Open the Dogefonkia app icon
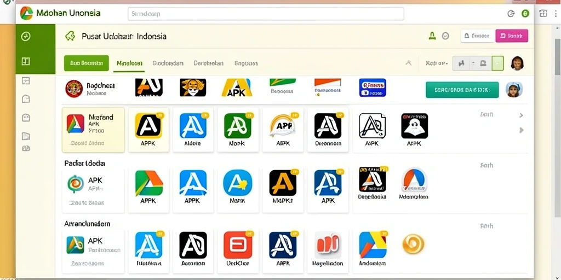The width and height of the screenshot is (561, 280). [373, 179]
